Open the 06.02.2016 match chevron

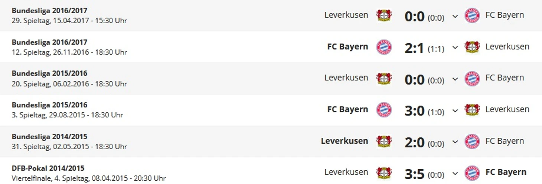click(455, 79)
